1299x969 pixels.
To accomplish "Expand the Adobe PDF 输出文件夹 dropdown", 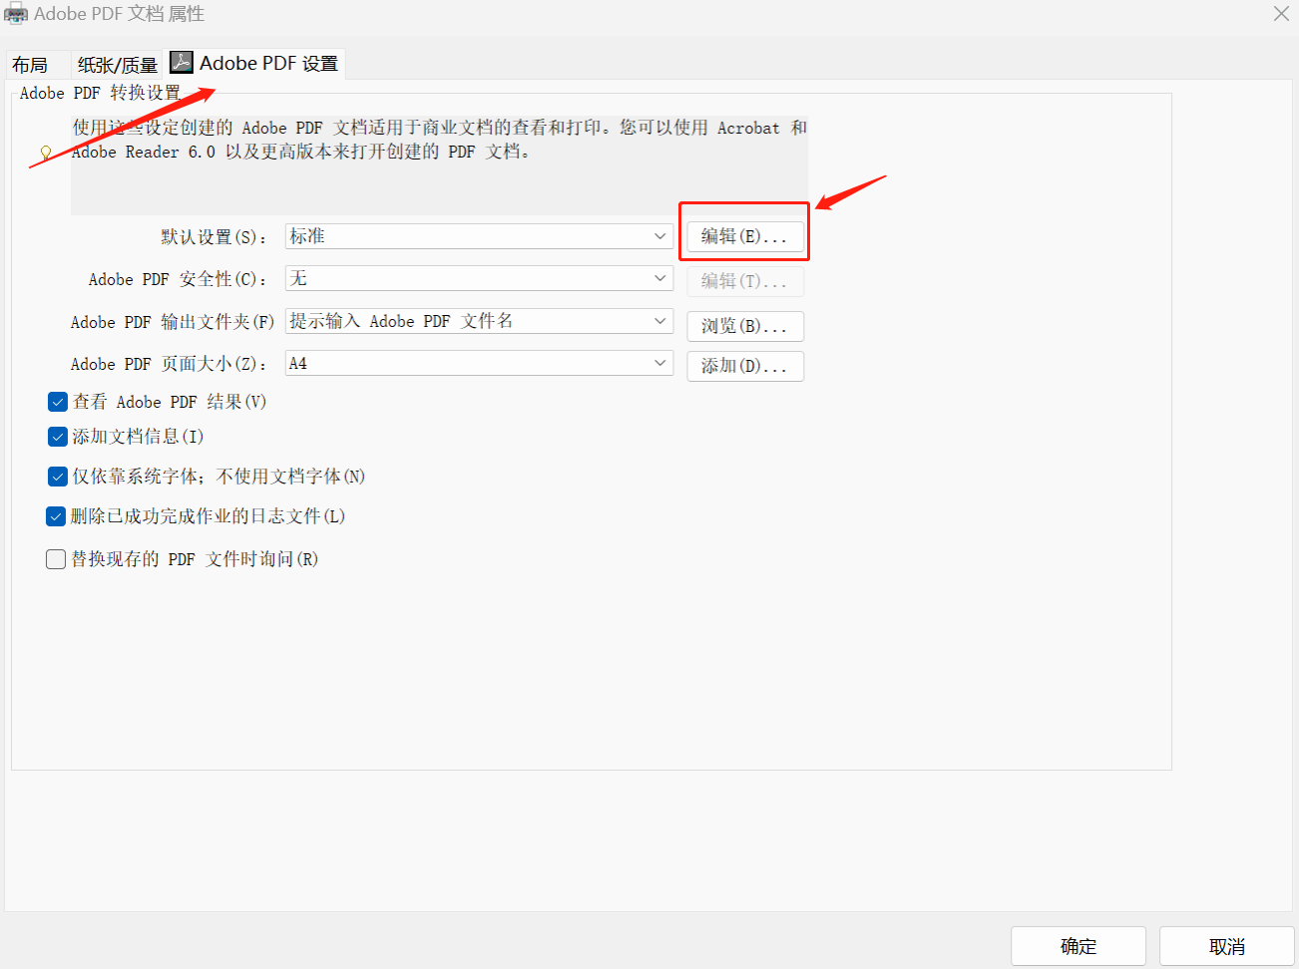I will click(479, 321).
